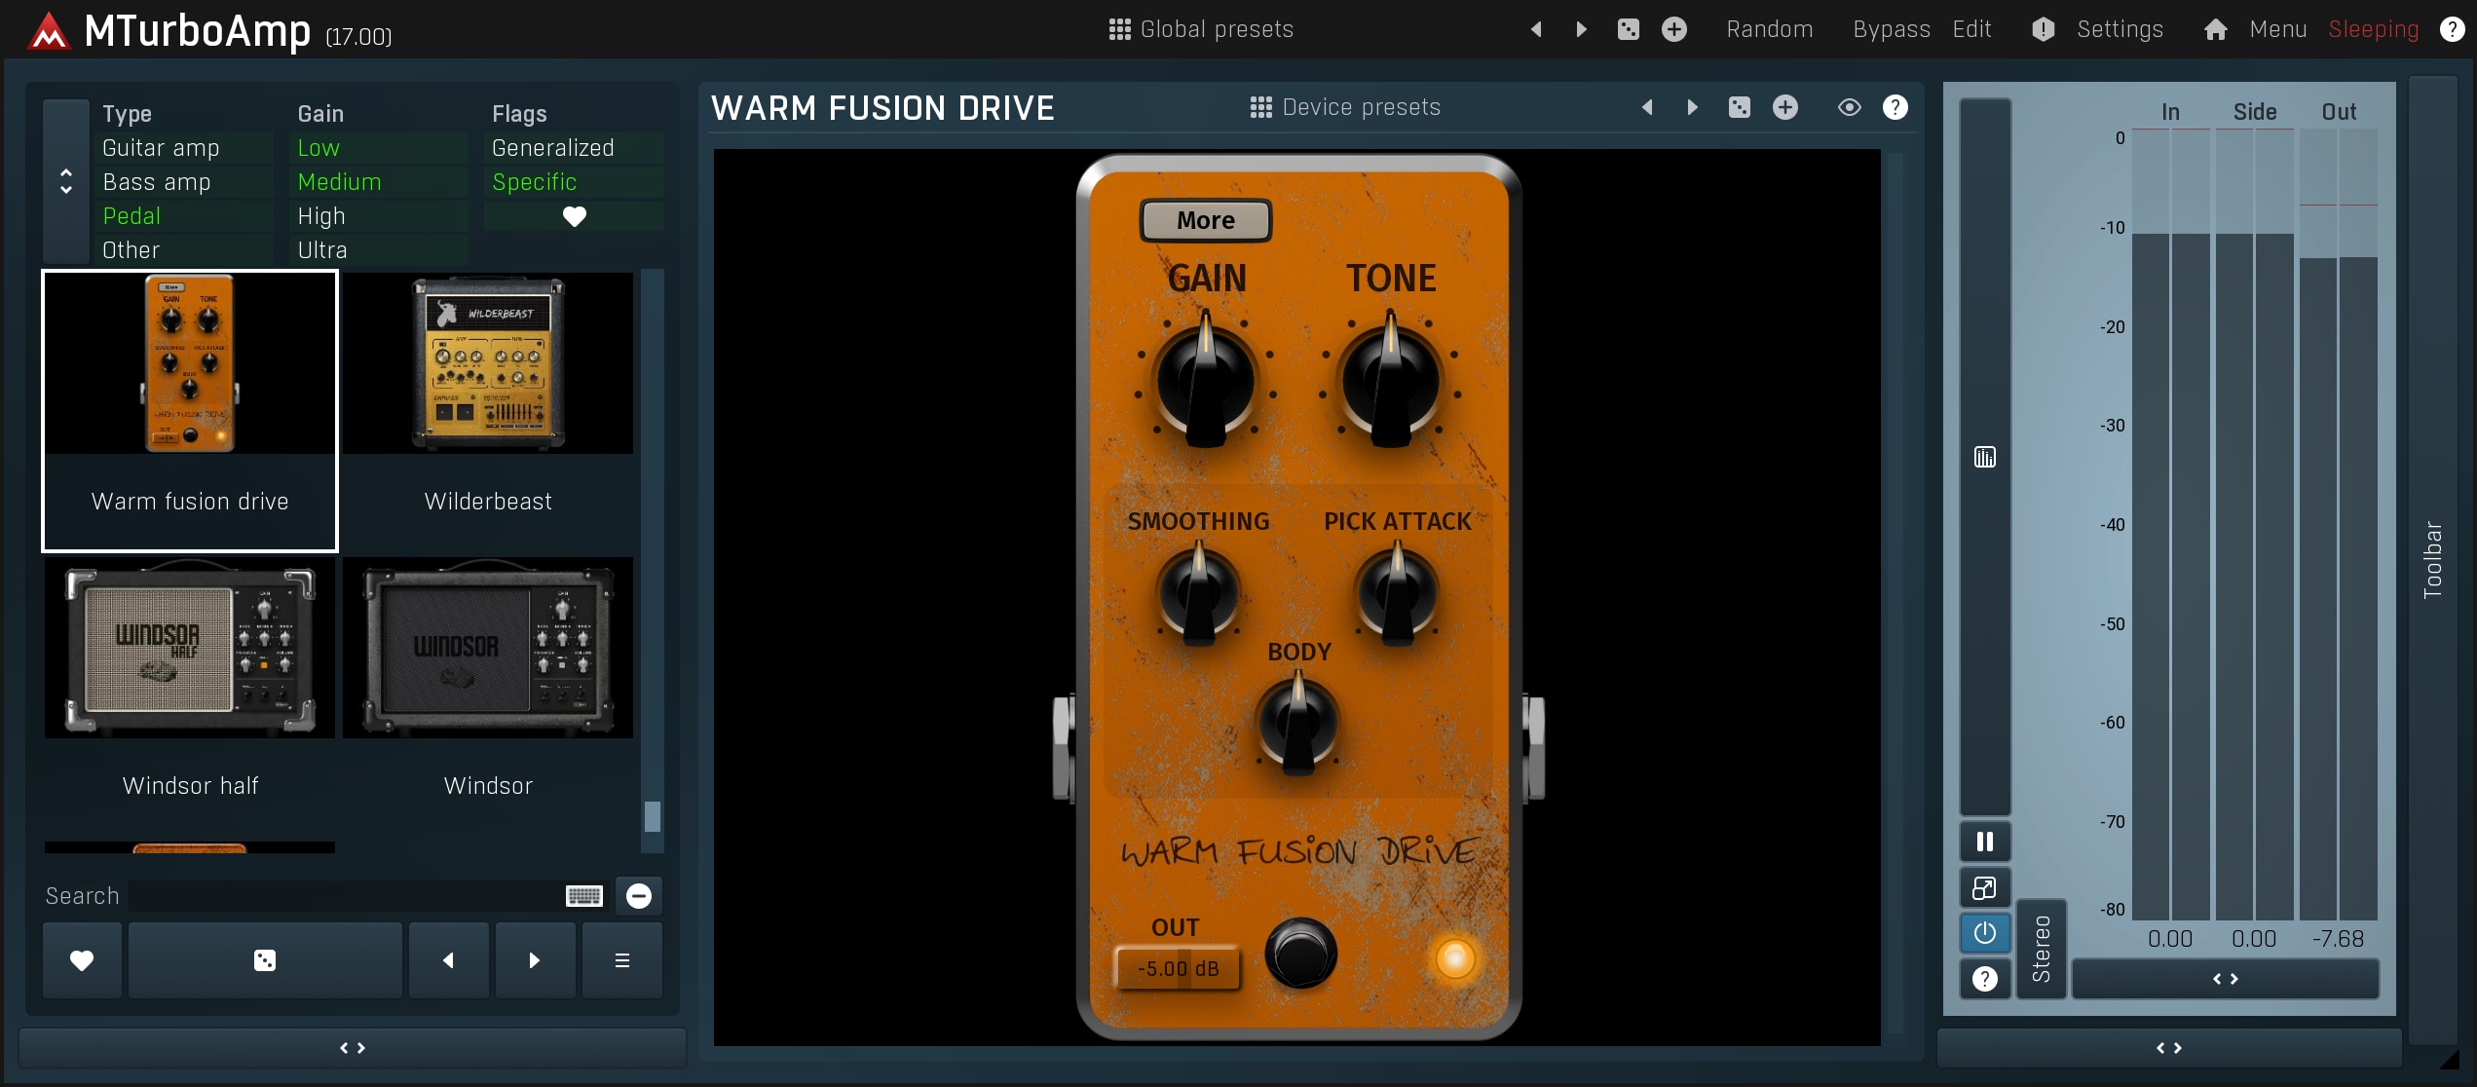The image size is (2477, 1087).
Task: Collapse the left browser panel with bottom arrows
Action: tap(353, 1048)
